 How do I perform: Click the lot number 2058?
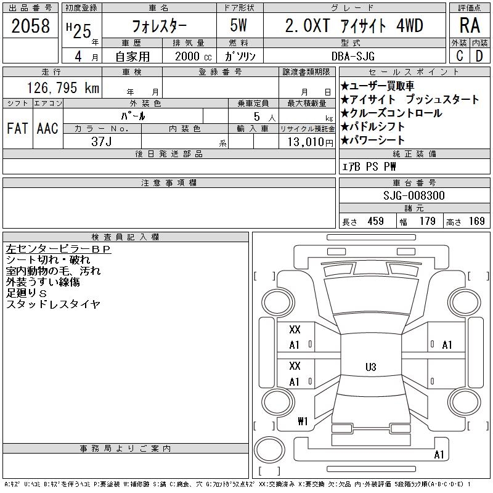tap(31, 26)
